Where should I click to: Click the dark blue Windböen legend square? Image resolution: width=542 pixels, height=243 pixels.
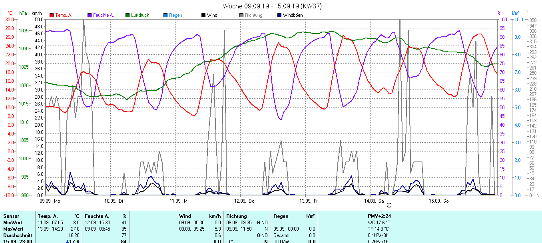point(279,15)
